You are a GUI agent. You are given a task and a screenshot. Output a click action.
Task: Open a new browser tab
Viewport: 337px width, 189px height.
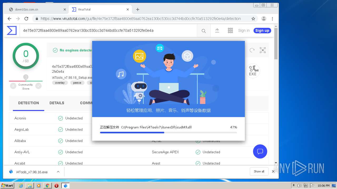138,9
